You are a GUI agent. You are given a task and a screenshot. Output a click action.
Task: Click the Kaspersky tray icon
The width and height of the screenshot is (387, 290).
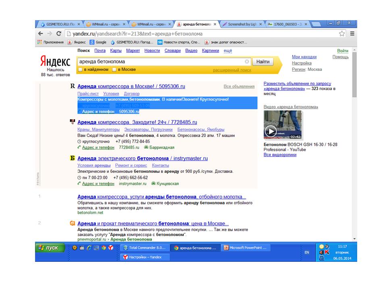click(327, 252)
